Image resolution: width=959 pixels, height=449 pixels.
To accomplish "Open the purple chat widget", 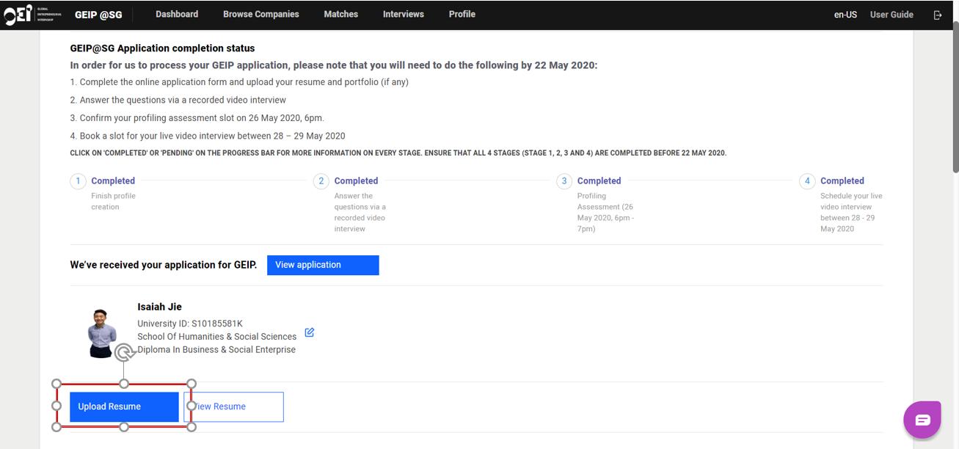I will point(922,420).
